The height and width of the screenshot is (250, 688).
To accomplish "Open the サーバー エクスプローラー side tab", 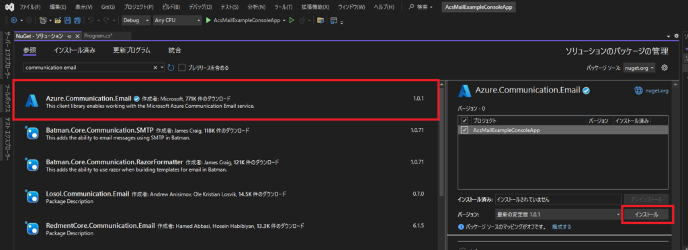I will tap(7, 55).
